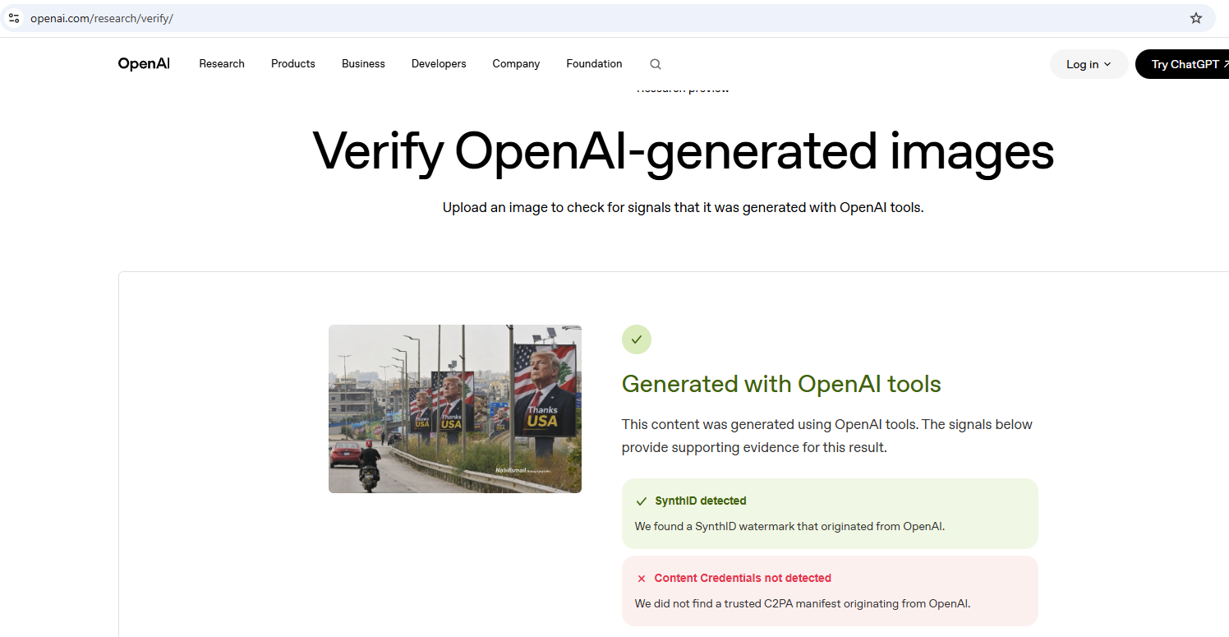The height and width of the screenshot is (637, 1229).
Task: Bookmark this page with the star icon
Action: (x=1195, y=18)
